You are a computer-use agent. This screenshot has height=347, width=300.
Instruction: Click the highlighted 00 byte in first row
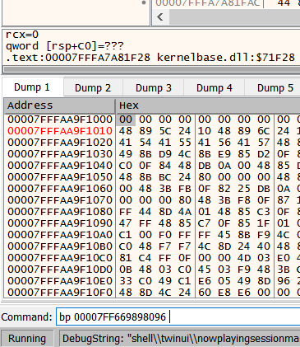point(126,120)
